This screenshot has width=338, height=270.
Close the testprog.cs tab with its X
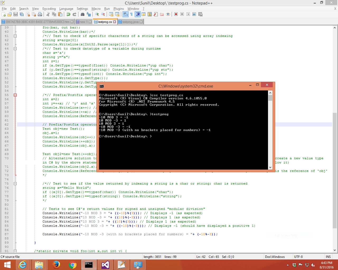tap(114, 22)
